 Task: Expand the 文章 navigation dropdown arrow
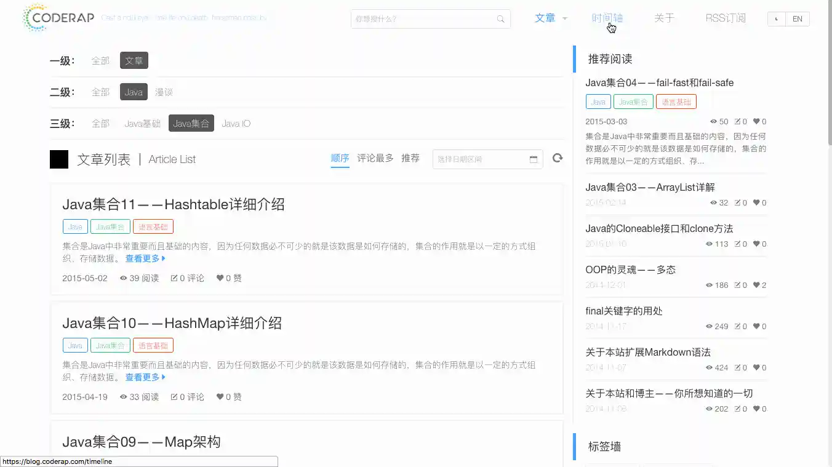(x=565, y=18)
